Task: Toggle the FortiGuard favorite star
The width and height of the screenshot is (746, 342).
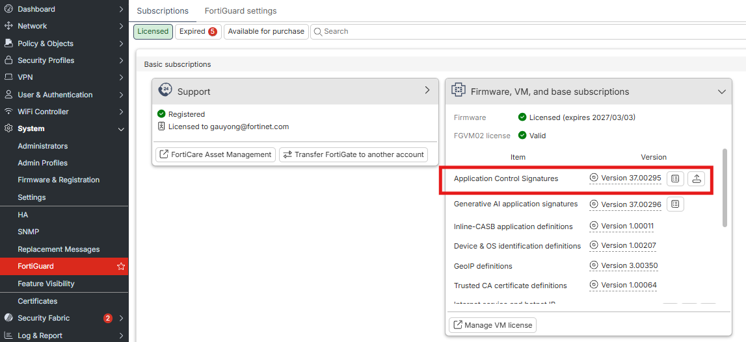Action: (121, 267)
